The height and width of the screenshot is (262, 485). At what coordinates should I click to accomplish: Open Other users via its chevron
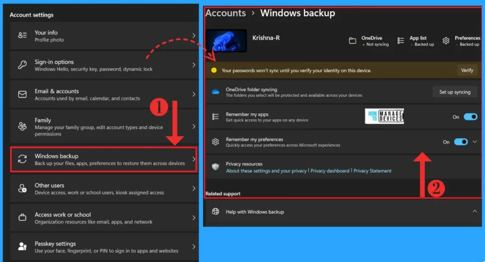(194, 189)
